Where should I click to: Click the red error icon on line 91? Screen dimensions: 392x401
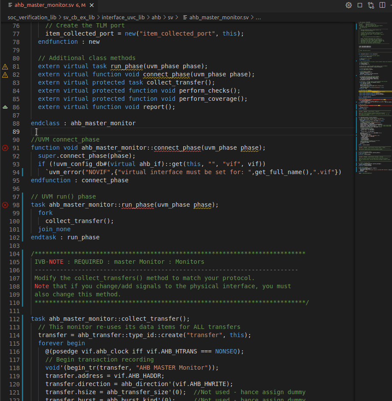(x=5, y=148)
